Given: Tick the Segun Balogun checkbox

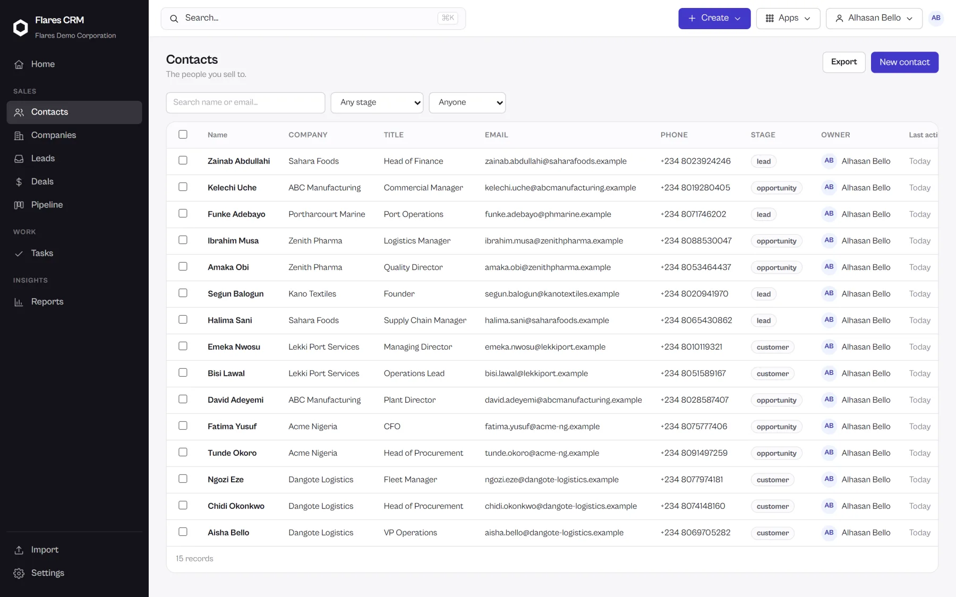Looking at the screenshot, I should pos(183,293).
